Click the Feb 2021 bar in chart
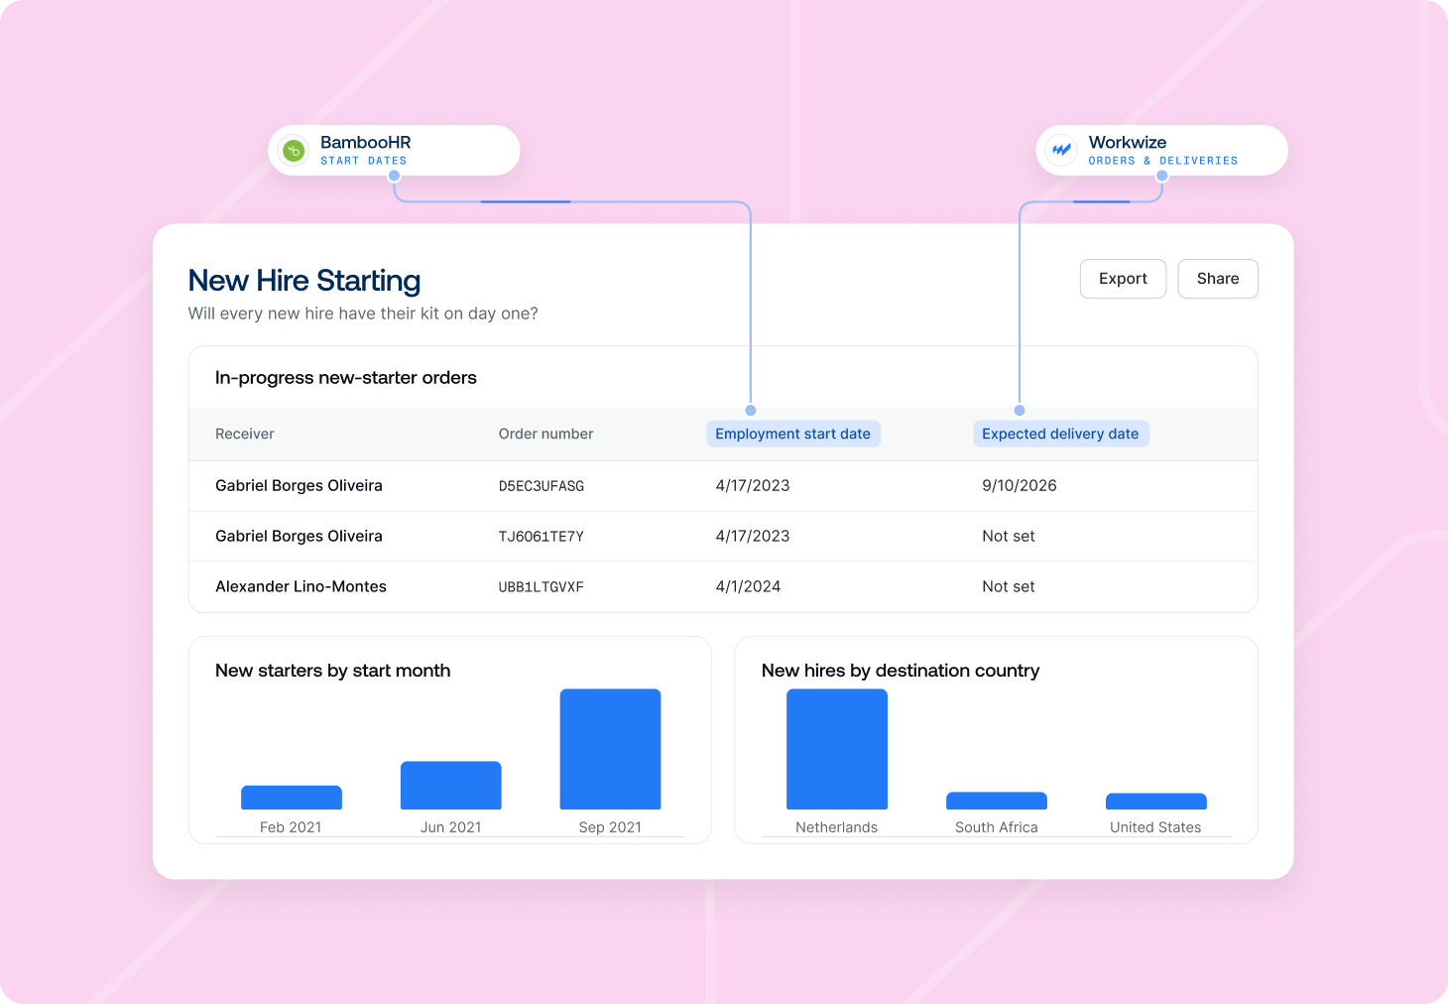The width and height of the screenshot is (1448, 1004). click(x=292, y=798)
